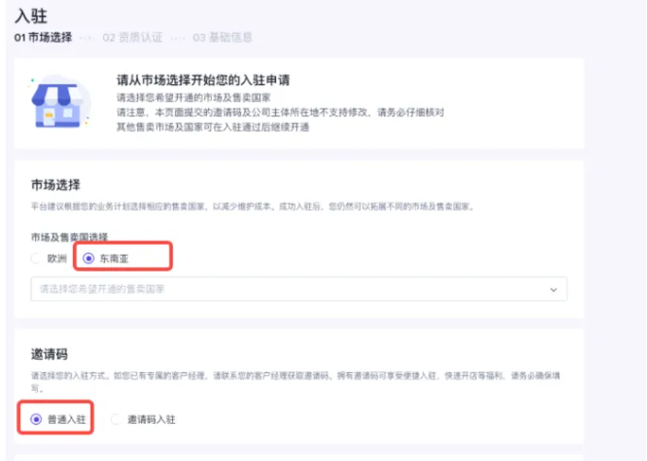The image size is (647, 461).
Task: Click the line starting 请注意，本页面提交的邀请码
Action: (x=280, y=113)
